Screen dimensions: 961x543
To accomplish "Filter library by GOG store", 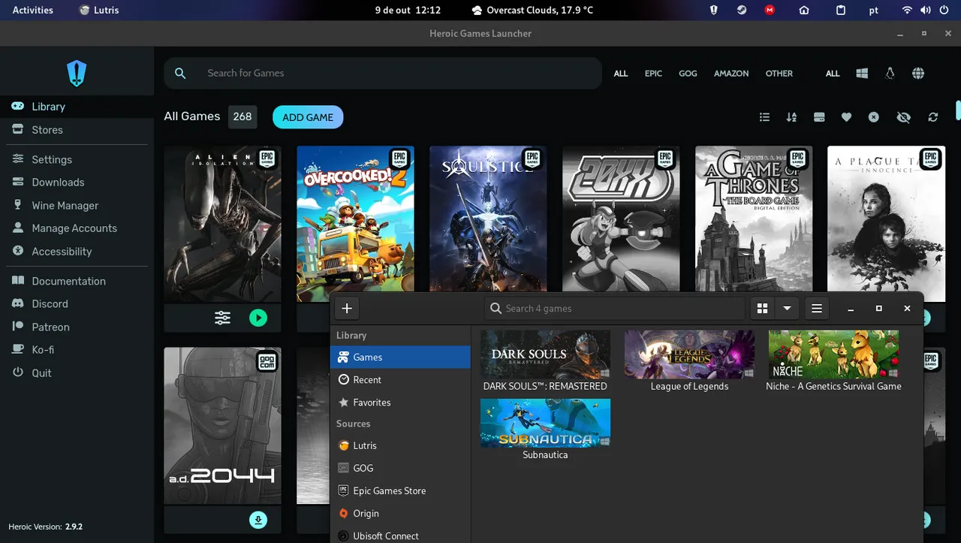I will (688, 74).
